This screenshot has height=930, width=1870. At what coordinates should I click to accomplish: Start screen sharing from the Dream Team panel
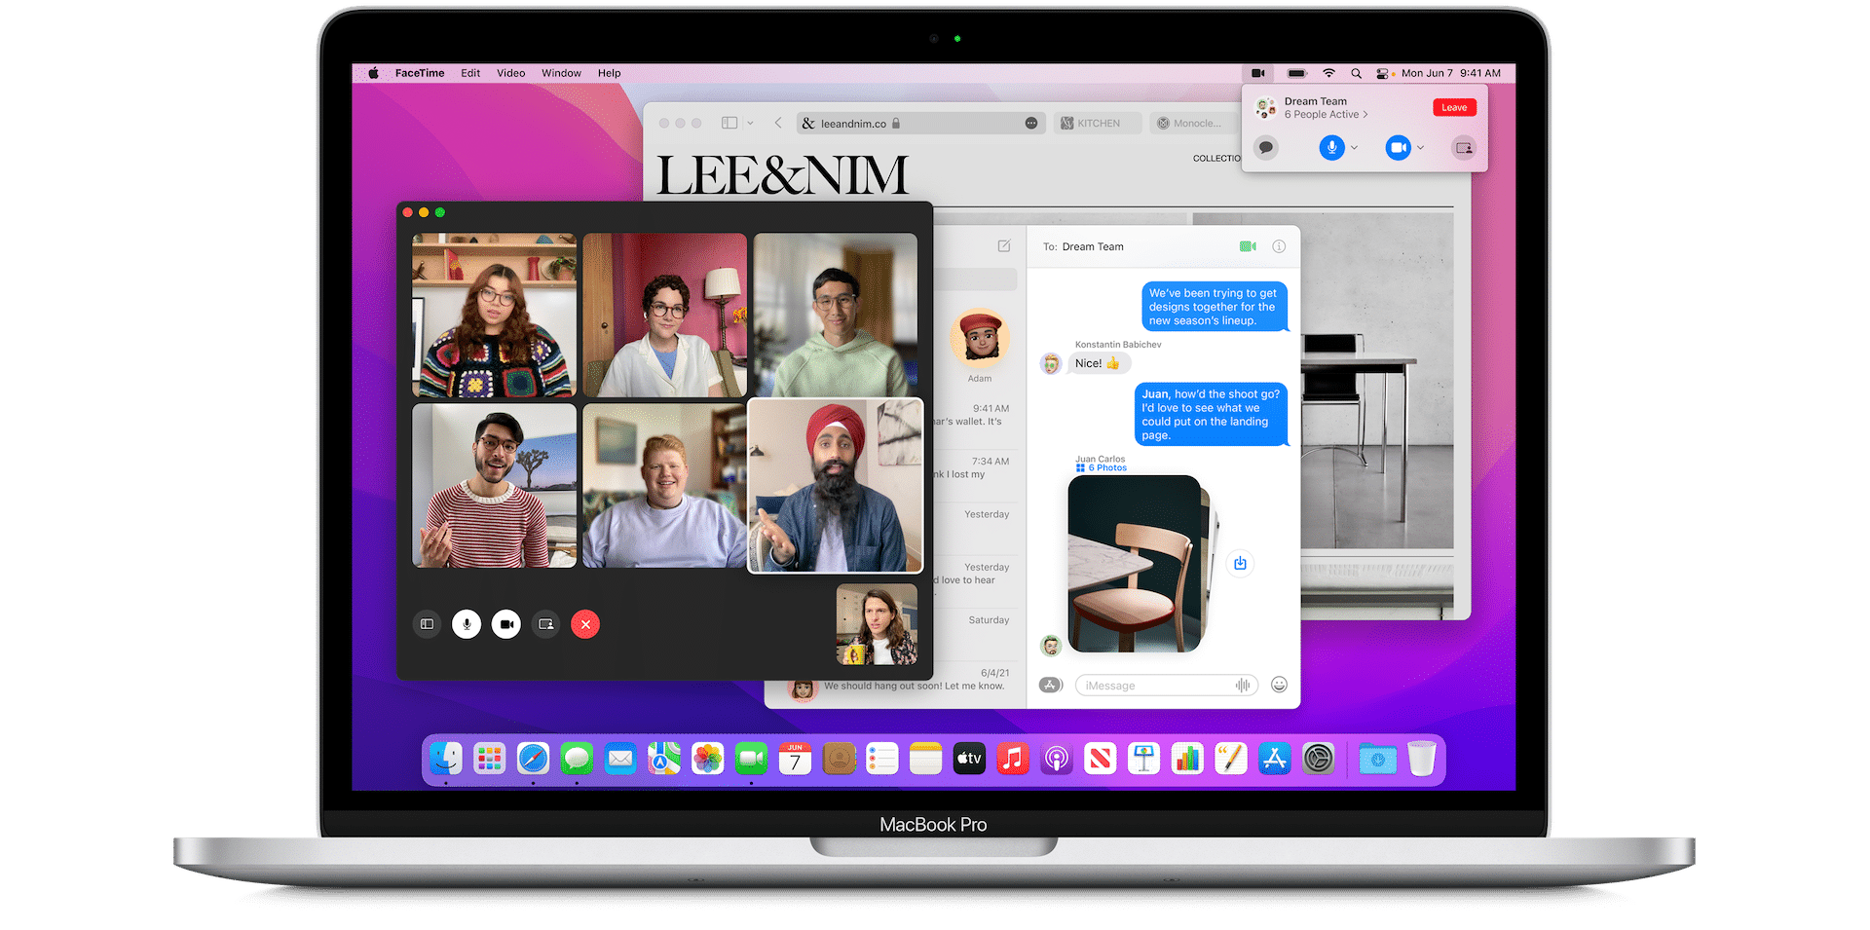1463,148
